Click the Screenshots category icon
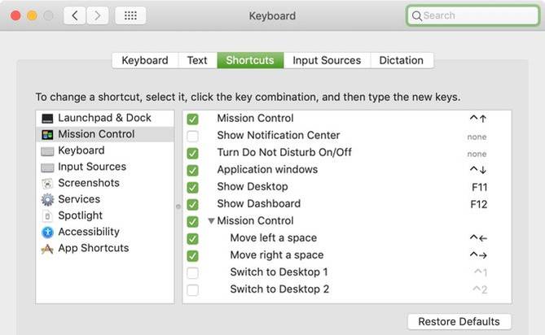Screen dimensions: 545x335 (x=47, y=183)
